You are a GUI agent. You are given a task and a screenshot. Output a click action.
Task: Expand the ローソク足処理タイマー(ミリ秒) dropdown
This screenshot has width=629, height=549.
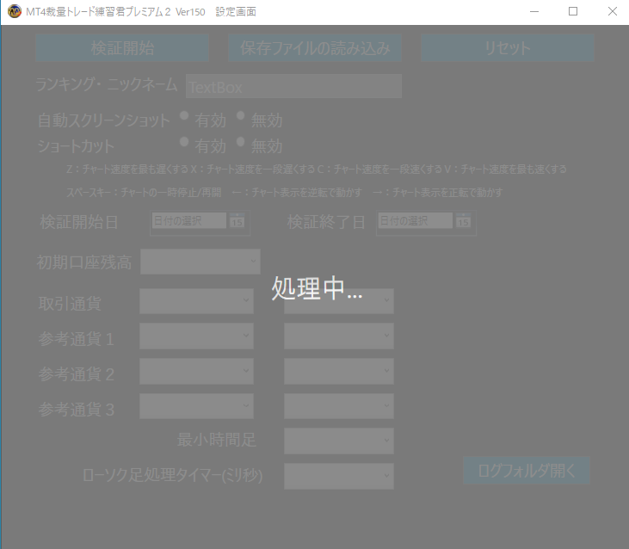click(x=339, y=476)
